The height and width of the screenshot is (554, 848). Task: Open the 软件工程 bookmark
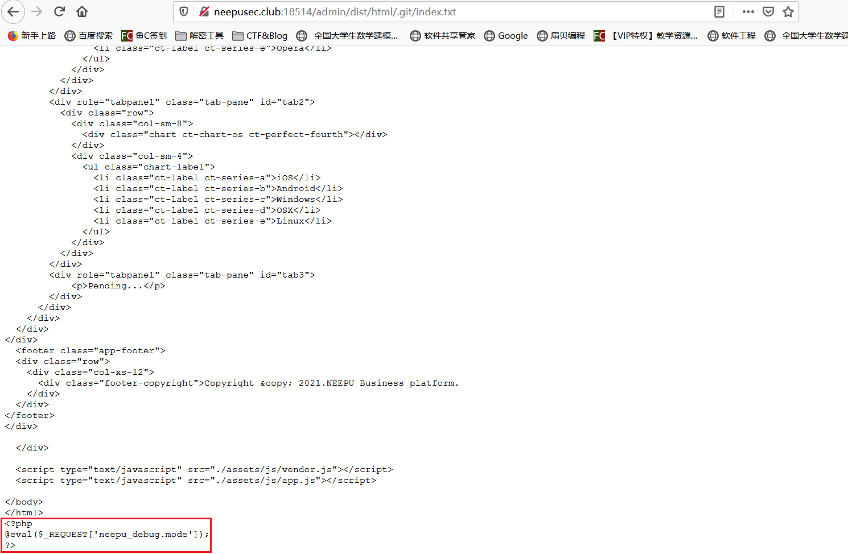(x=732, y=36)
